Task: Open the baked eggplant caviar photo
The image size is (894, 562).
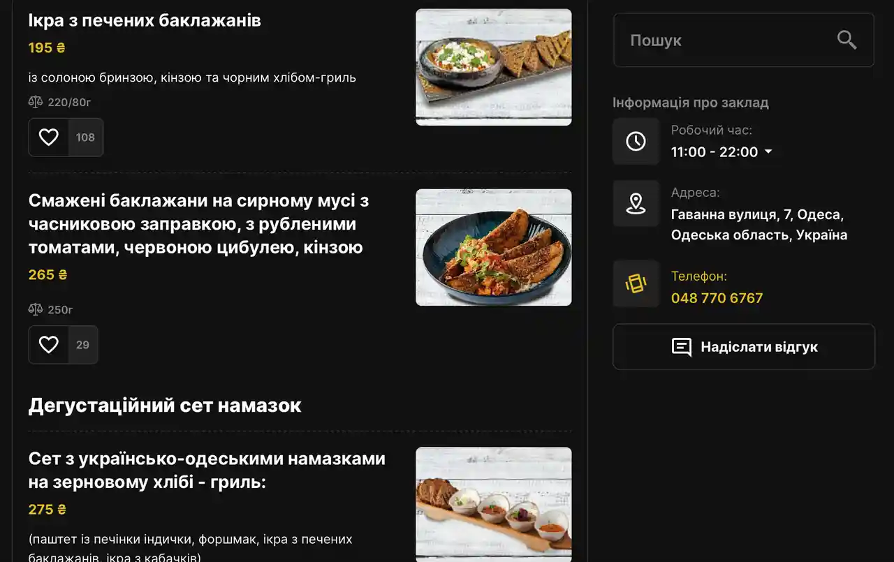Action: 494,67
